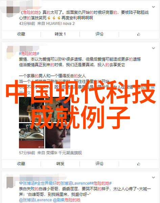Image resolution: width=160 pixels, height=203 pixels.
Task: Click 转发 on the second post
Action: click(x=60, y=164)
